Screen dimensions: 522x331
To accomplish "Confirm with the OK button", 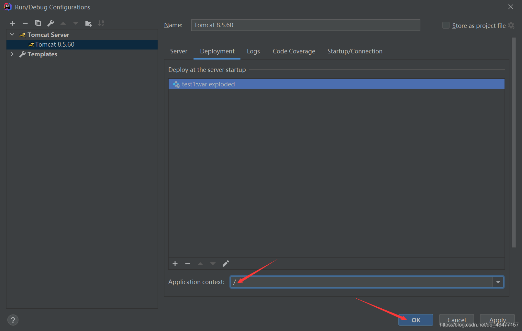I will 416,320.
